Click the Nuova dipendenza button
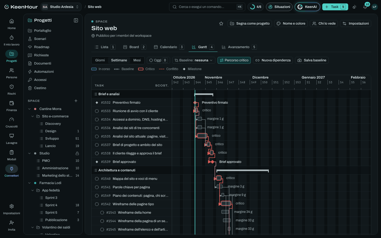Screen dimensions: 381x238 [x=273, y=60]
